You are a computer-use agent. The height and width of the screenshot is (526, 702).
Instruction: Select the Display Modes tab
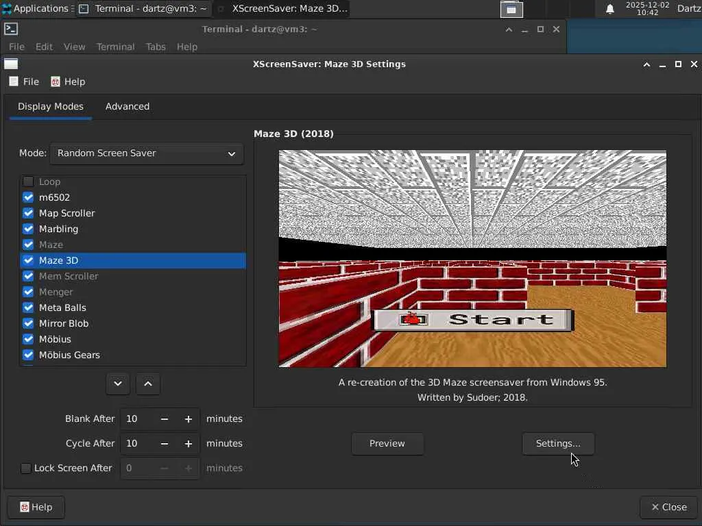(51, 106)
